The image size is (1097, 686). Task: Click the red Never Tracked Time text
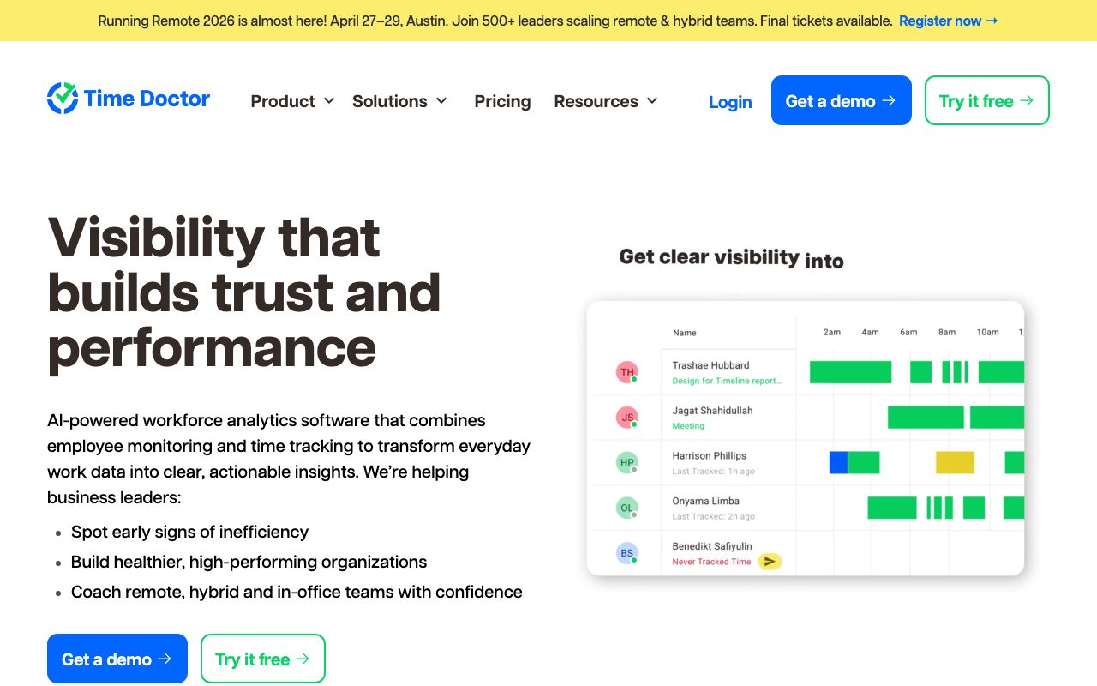pos(711,562)
